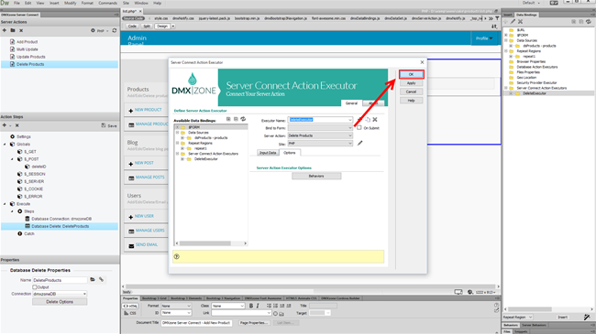The width and height of the screenshot is (596, 334).
Task: Add a new server action with plus icon
Action: click(5, 30)
